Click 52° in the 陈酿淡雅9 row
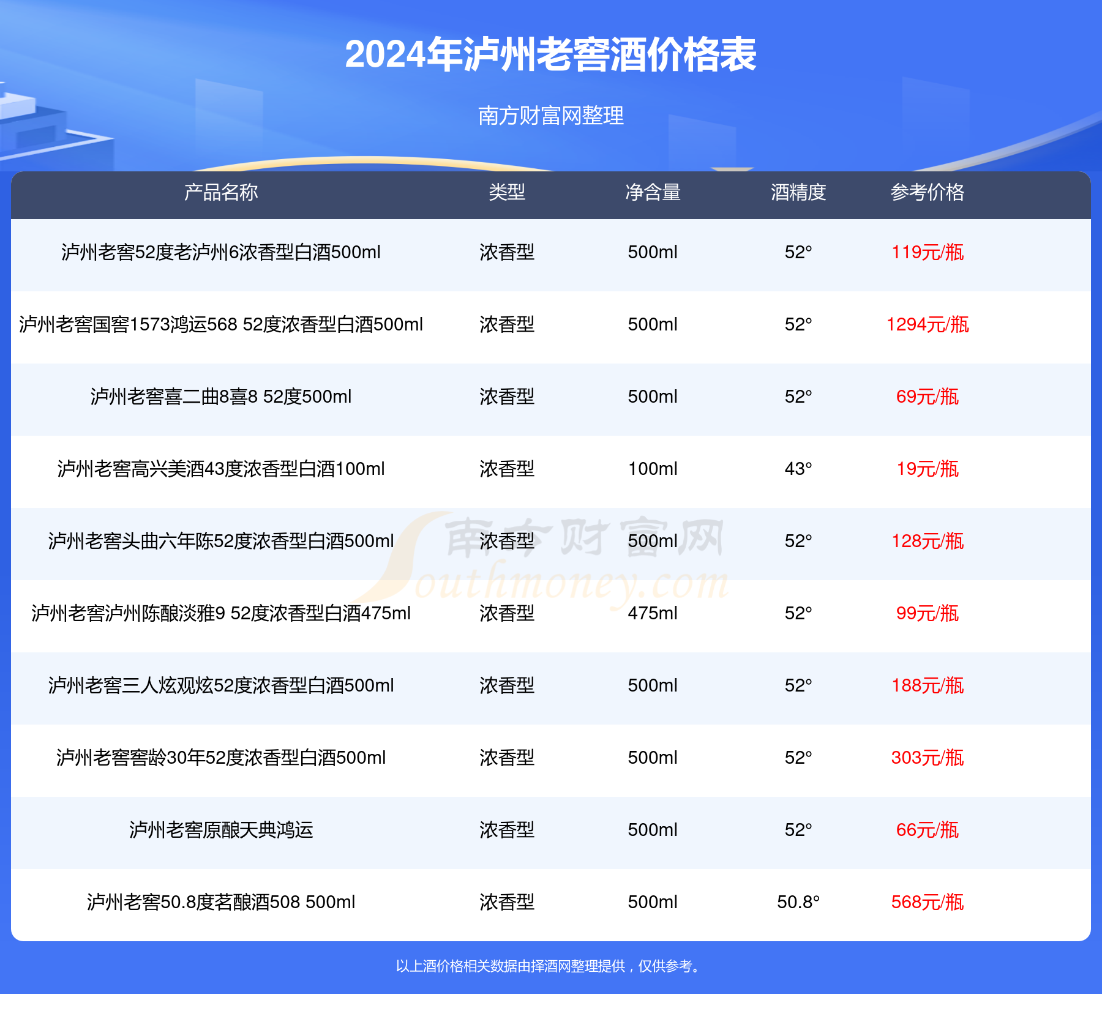The width and height of the screenshot is (1102, 1022). [798, 613]
